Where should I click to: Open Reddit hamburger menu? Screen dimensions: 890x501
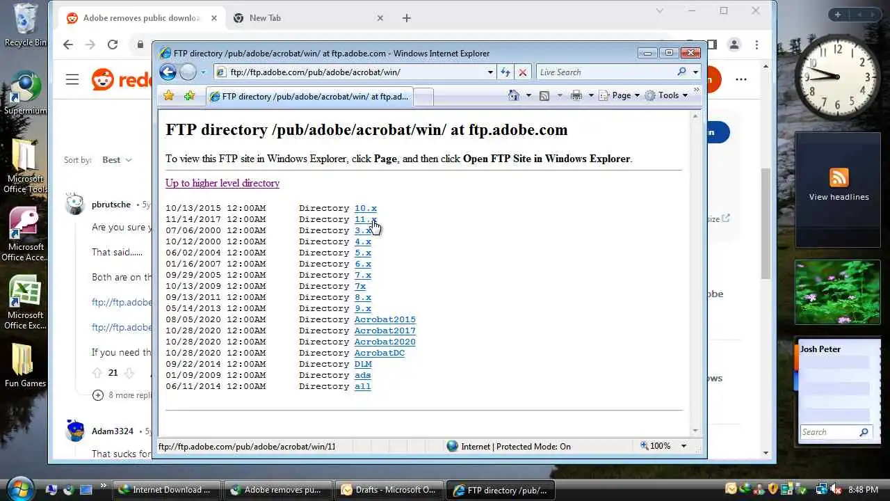[72, 79]
